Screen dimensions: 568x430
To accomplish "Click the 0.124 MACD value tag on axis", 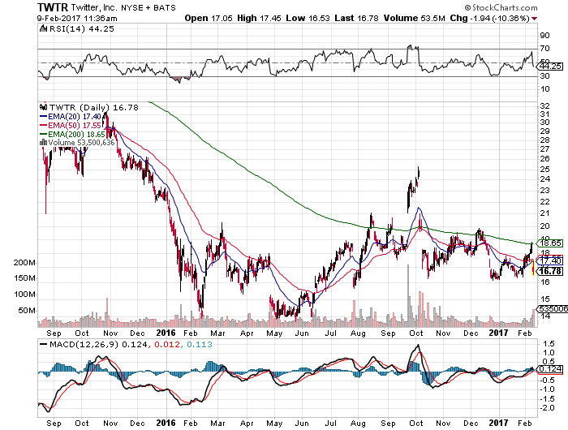I will [551, 369].
